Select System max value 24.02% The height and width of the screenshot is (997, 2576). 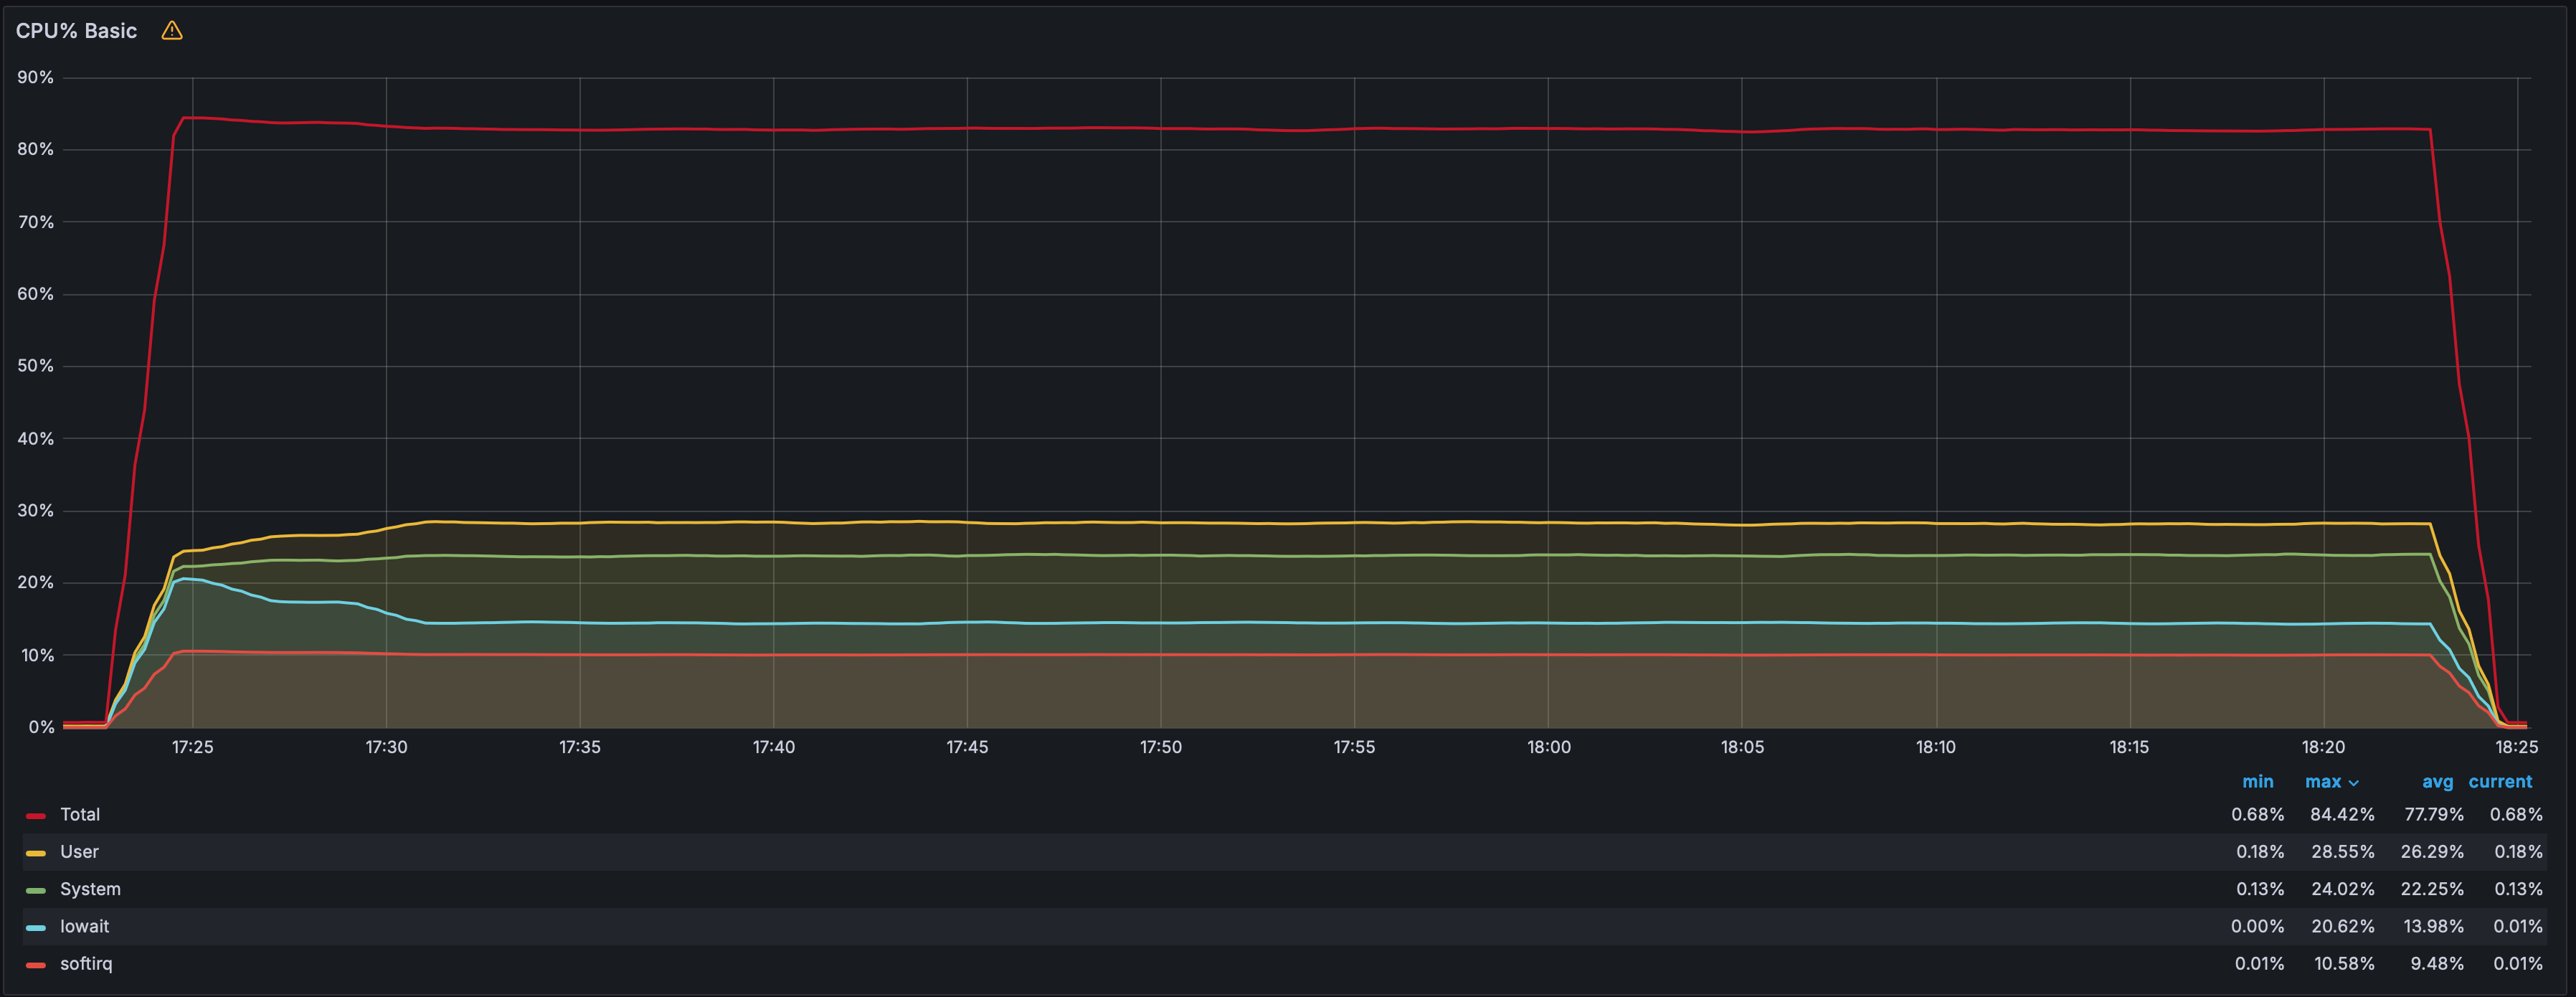pyautogui.click(x=2343, y=889)
